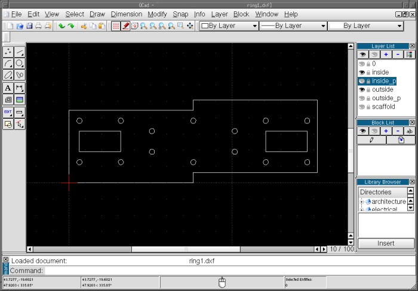Print the drawing using printer icon
This screenshot has height=291, width=418.
[x=39, y=26]
